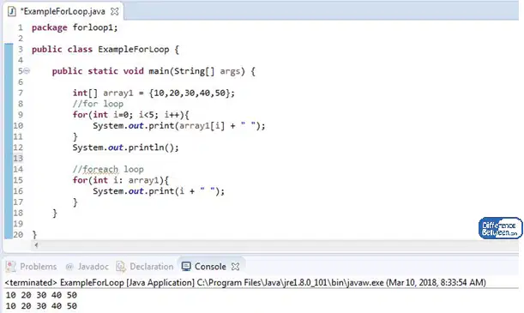The height and width of the screenshot is (313, 524).
Task: Click the Java file icon on editor tab
Action: coord(12,11)
